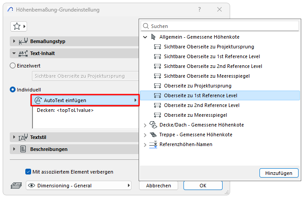
Task: Click the Treppe stair icon
Action: click(153, 135)
